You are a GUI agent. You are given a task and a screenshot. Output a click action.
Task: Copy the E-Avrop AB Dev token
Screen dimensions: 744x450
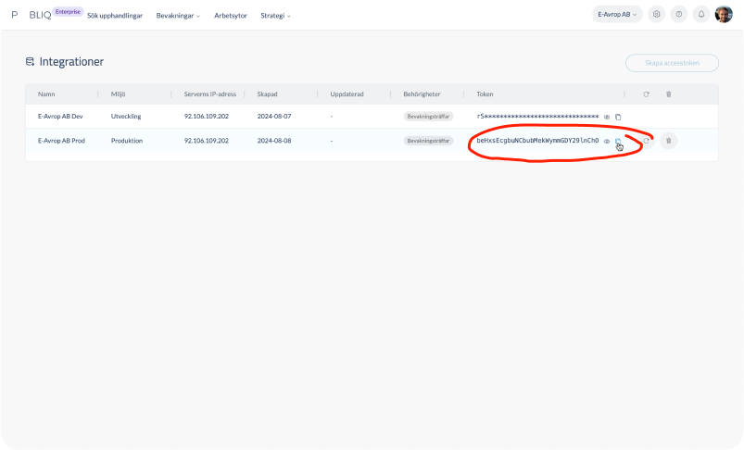click(x=618, y=117)
